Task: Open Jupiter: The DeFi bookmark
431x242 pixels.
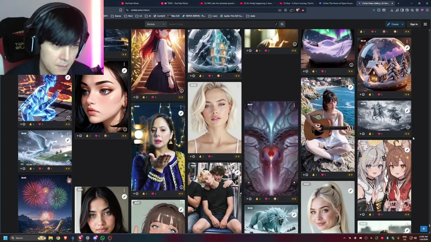Action: 232,16
